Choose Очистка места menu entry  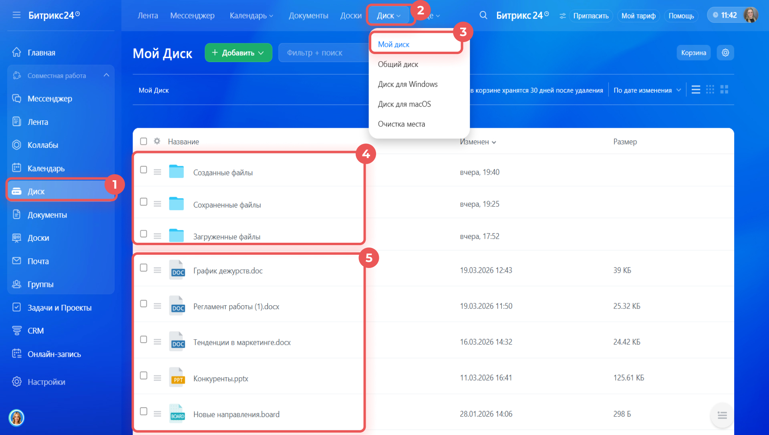pyautogui.click(x=401, y=124)
